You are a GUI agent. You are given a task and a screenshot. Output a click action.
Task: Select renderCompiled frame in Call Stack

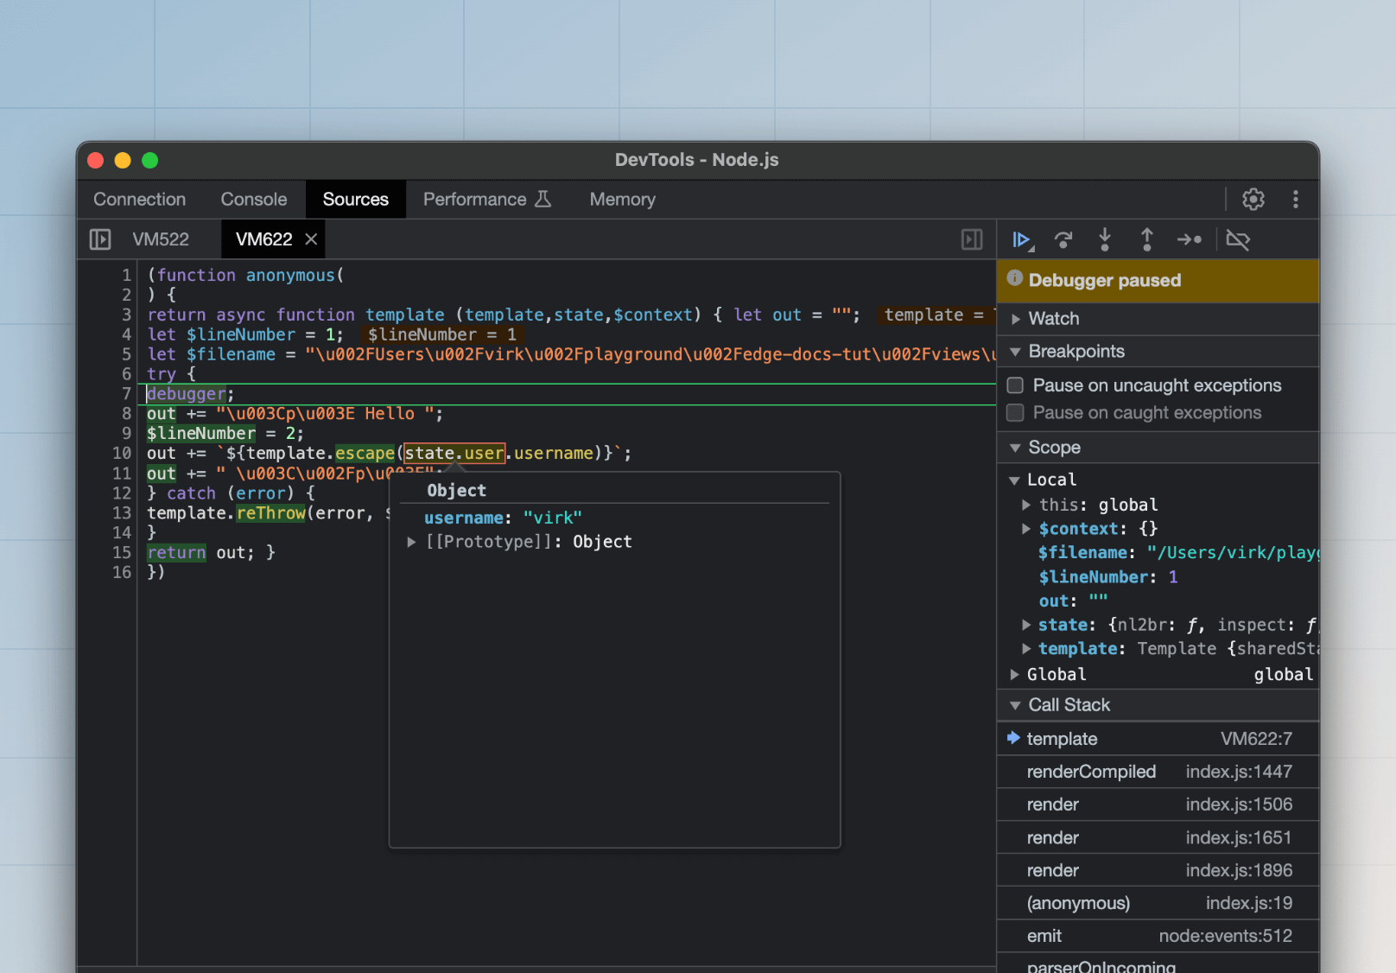coord(1091,772)
